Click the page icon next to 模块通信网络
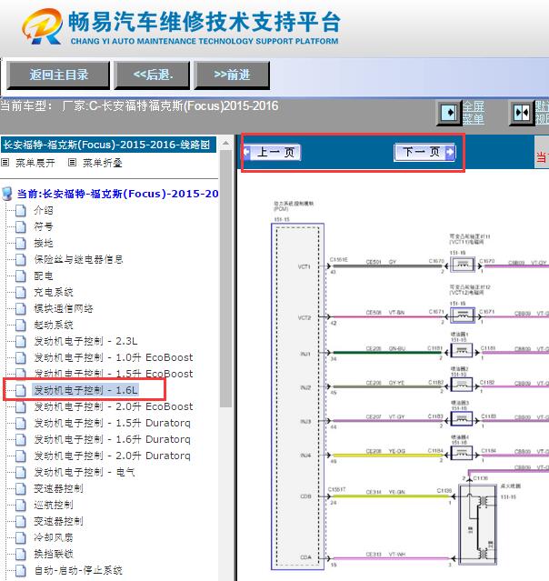549x581 pixels. (x=21, y=308)
